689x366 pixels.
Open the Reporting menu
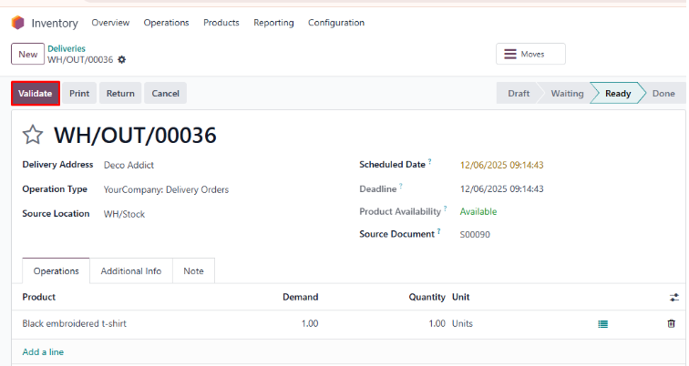(273, 23)
